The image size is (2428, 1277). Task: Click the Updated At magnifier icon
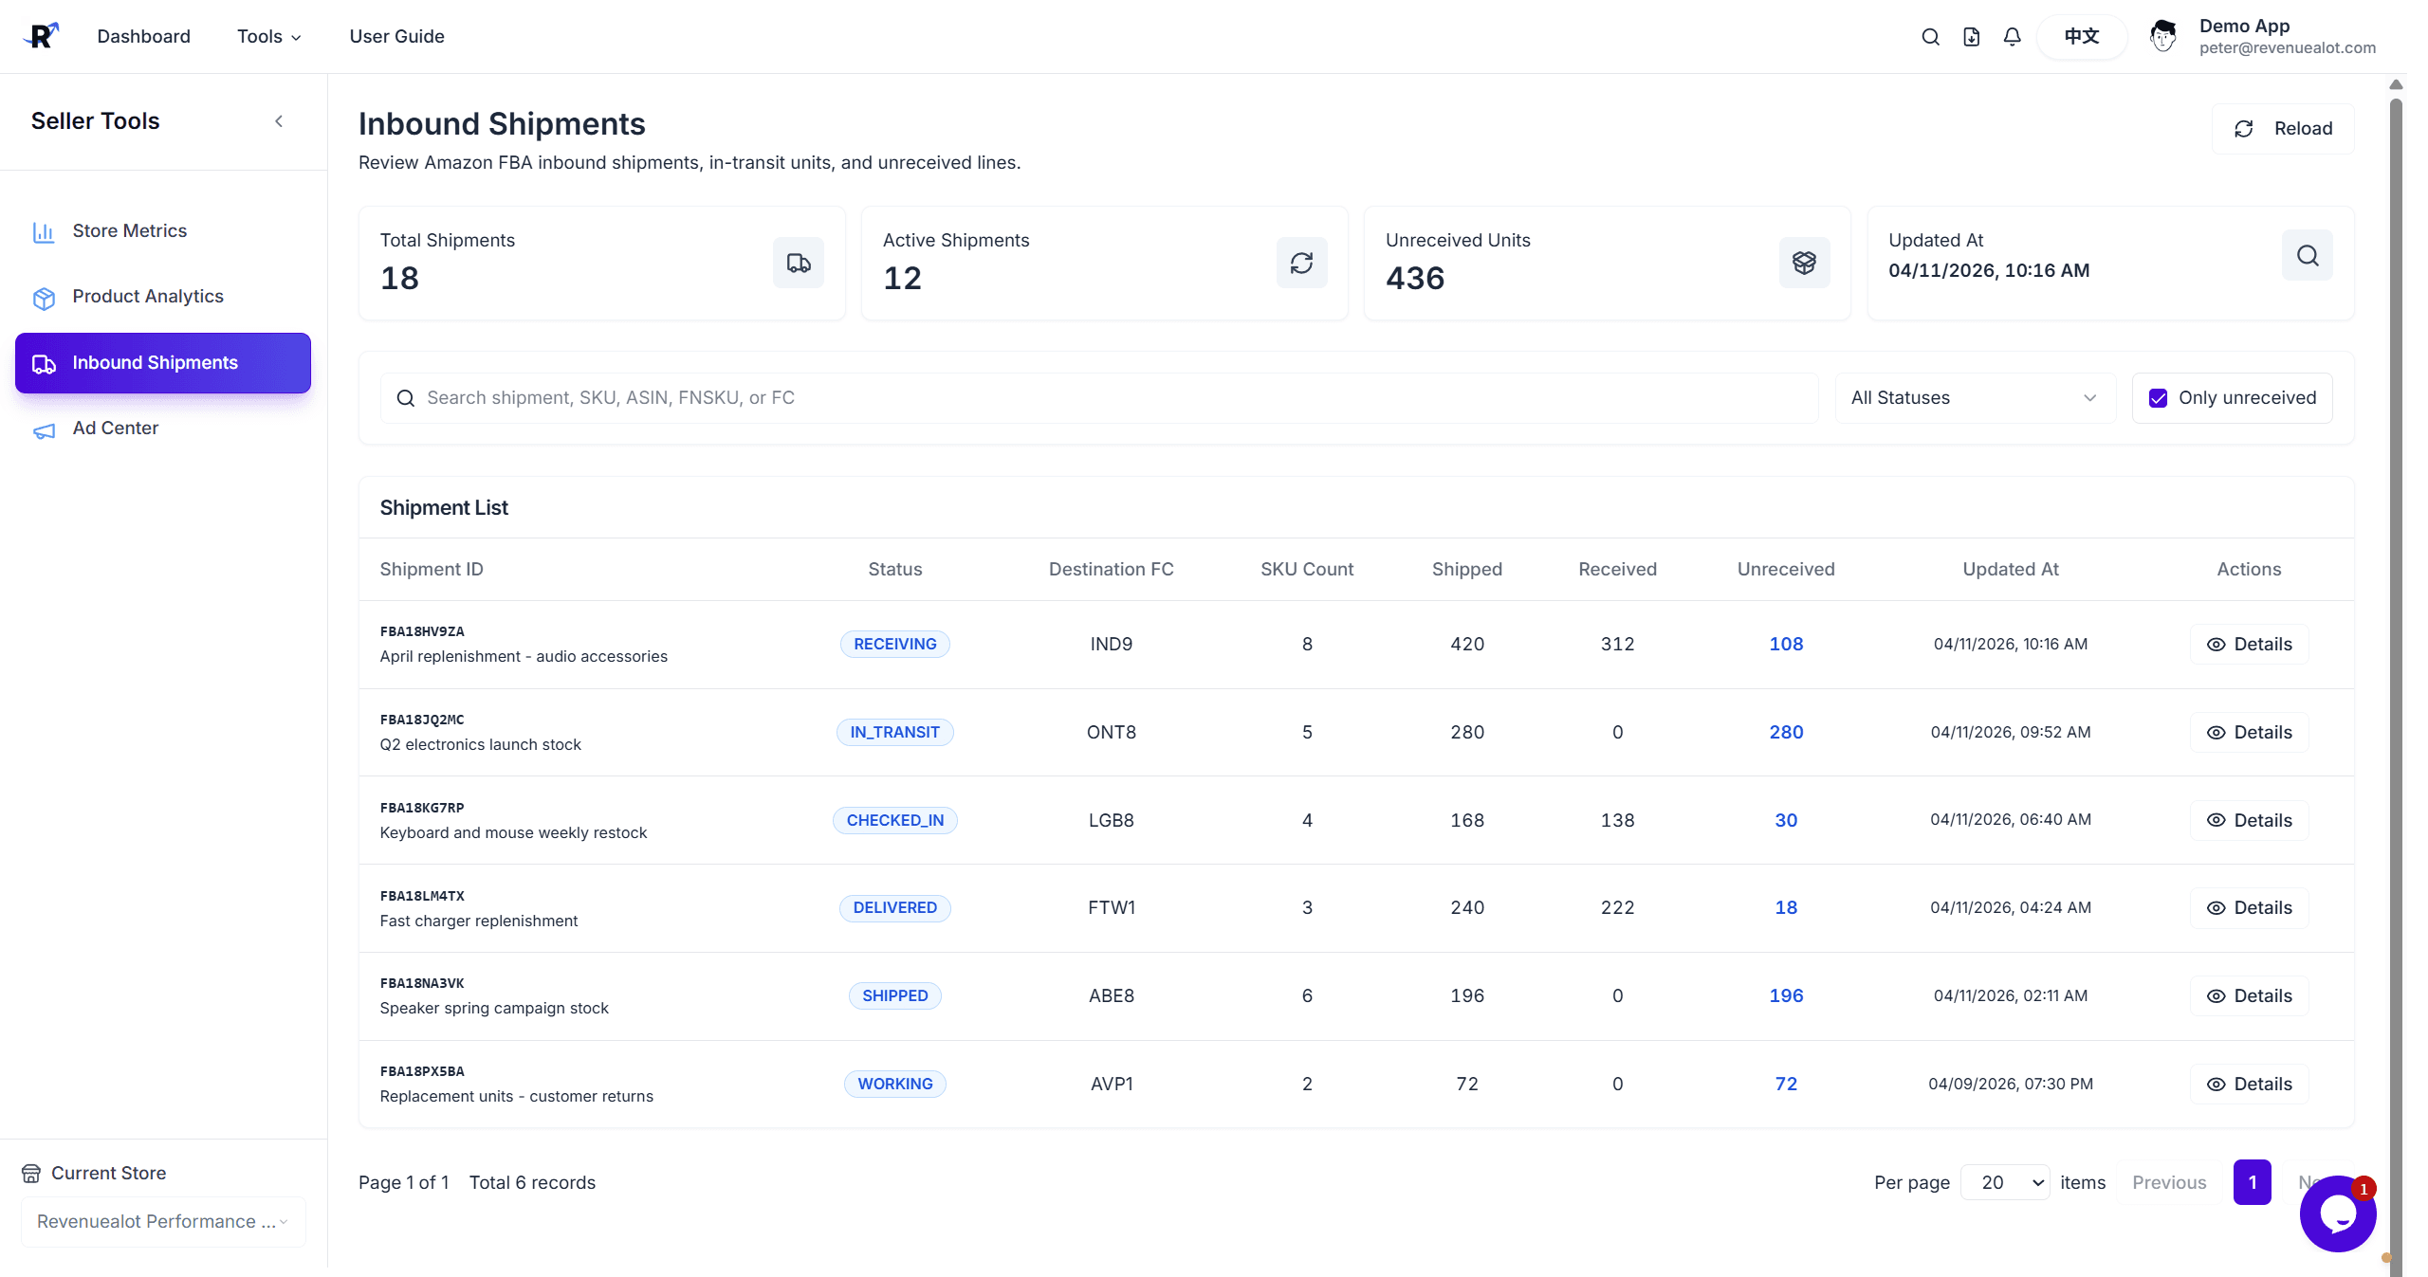click(x=2308, y=255)
